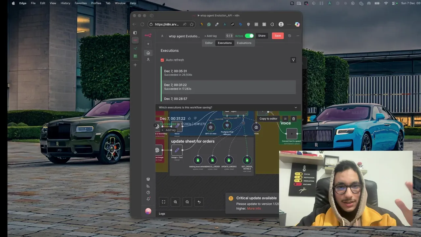Open the Edge browser more options menu
The width and height of the screenshot is (421, 237).
(289, 24)
